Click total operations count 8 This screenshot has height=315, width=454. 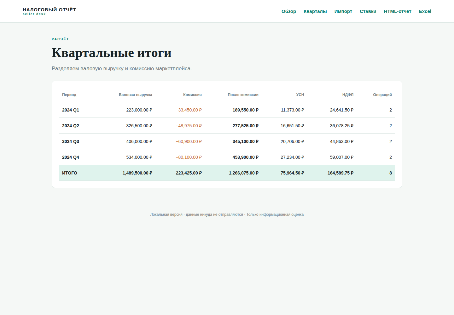click(x=390, y=173)
